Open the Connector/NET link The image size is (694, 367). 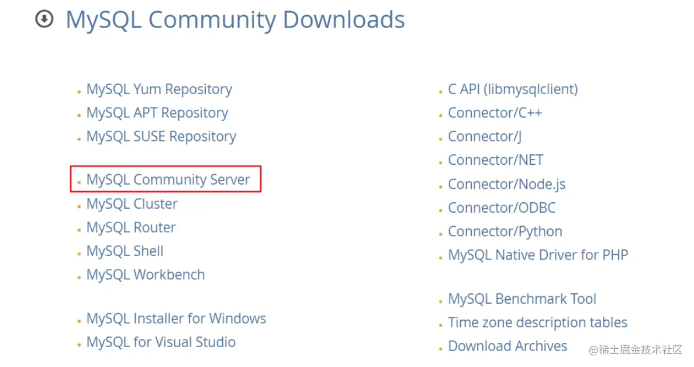tap(496, 160)
